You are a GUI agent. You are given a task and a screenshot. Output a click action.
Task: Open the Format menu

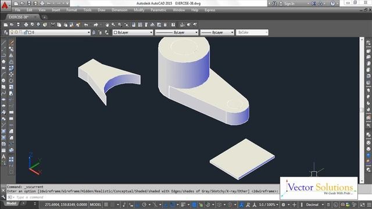(x=71, y=10)
